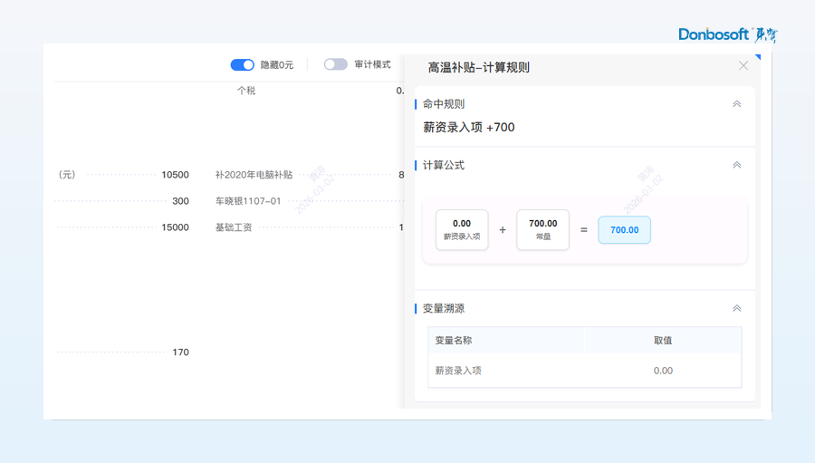
Task: Close the 高温补贴-计算规则 panel
Action: pyautogui.click(x=743, y=65)
